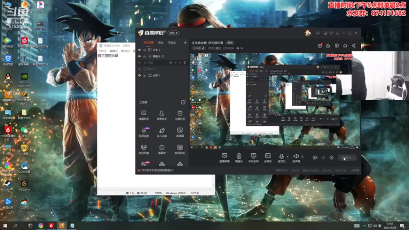
Task: Click the share icon near the bell
Action: (353, 45)
